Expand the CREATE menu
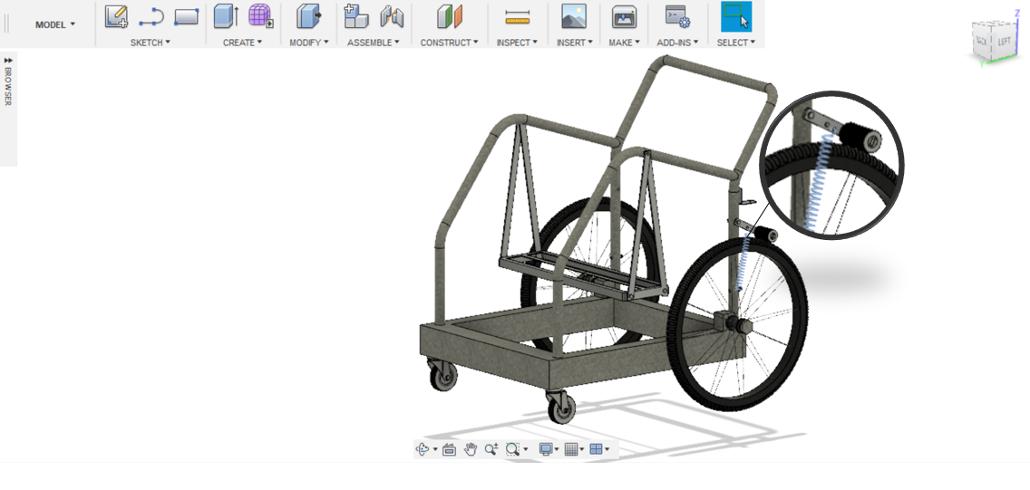 tap(242, 43)
